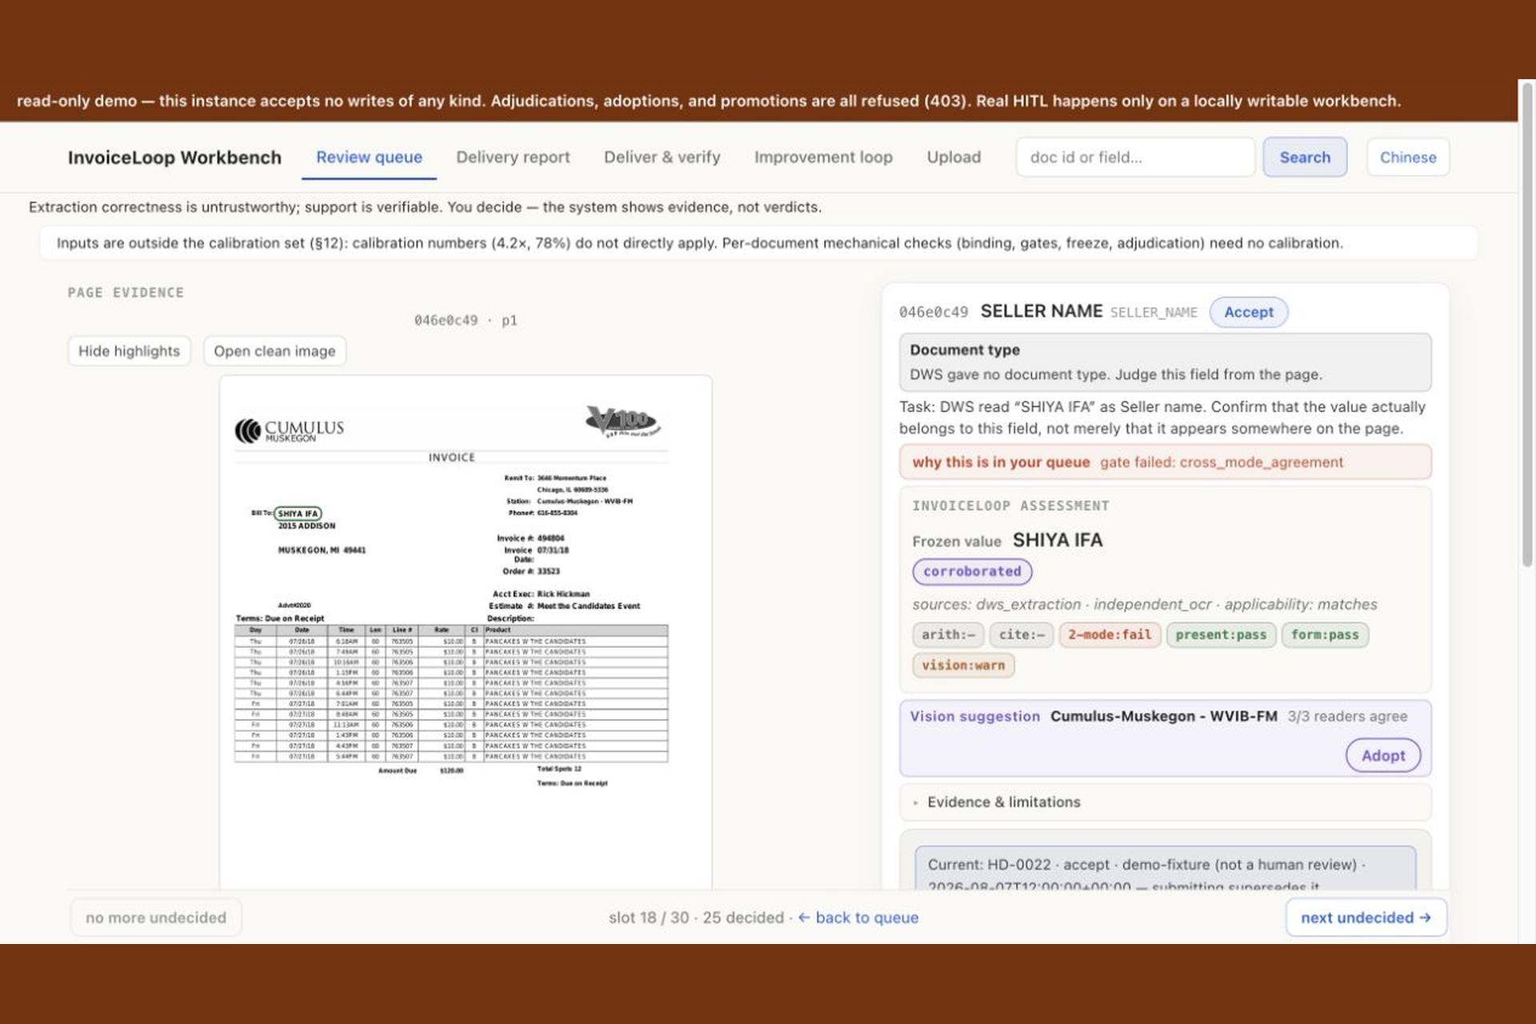Open the Upload tab
The height and width of the screenshot is (1024, 1536).
(x=954, y=158)
